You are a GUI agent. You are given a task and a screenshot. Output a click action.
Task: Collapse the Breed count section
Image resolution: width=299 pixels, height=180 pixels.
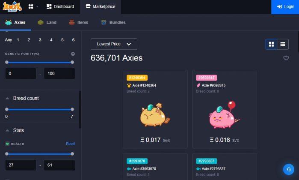point(7,99)
